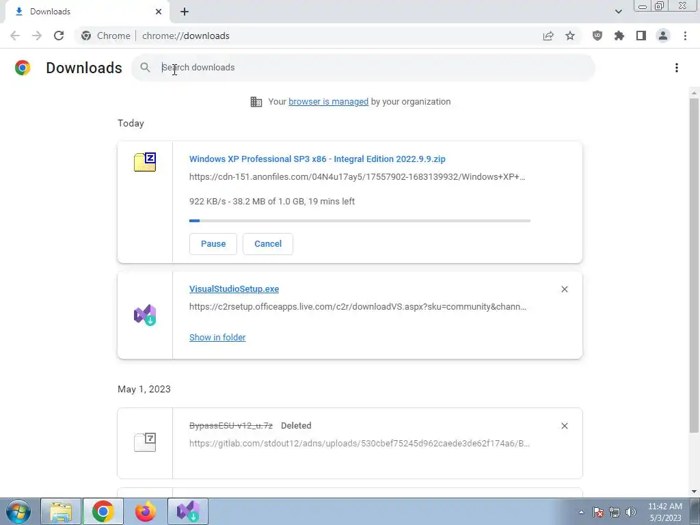This screenshot has width=700, height=525.
Task: Click the gitlab.com source URL
Action: click(x=360, y=443)
